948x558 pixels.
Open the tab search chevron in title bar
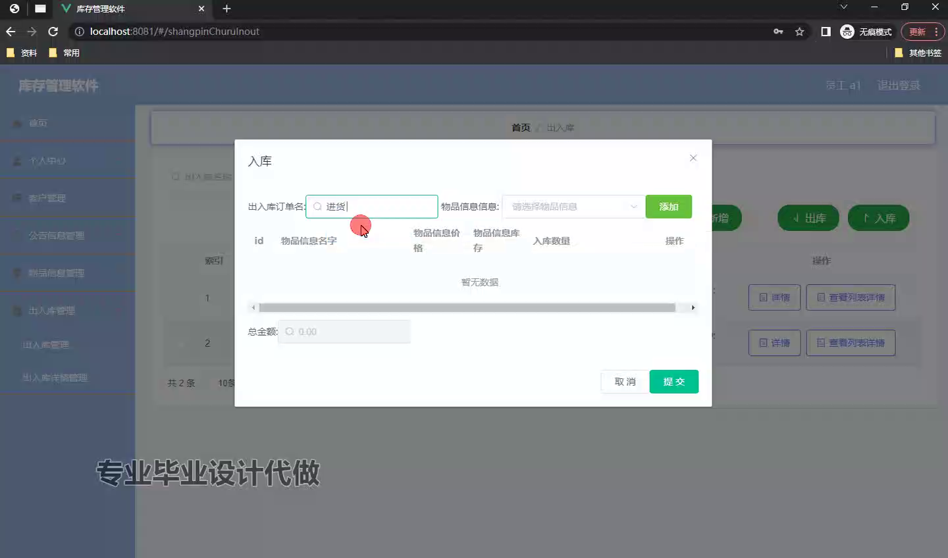pyautogui.click(x=843, y=7)
